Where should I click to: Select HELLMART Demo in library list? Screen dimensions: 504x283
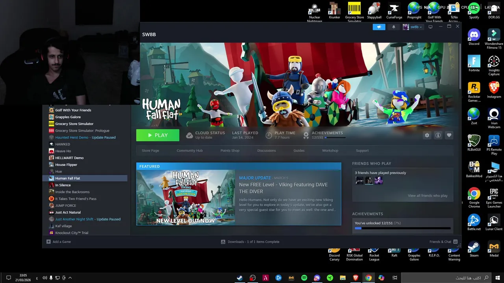pos(66,158)
